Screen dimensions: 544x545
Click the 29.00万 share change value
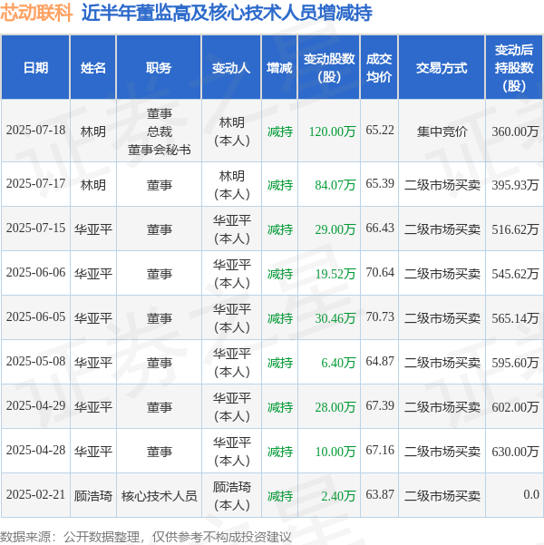click(335, 229)
